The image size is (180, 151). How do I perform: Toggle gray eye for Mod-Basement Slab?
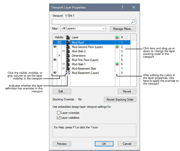64,68
